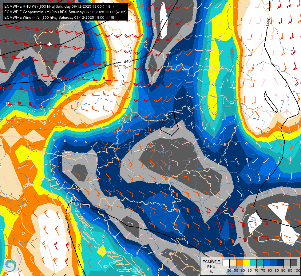Screen dimensions: 301x276
Task: Click the beige 50-55 legend swatch
Action: (233, 263)
